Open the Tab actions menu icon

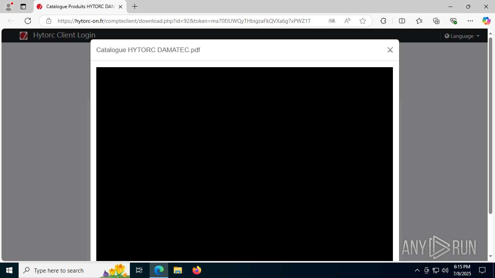click(23, 7)
